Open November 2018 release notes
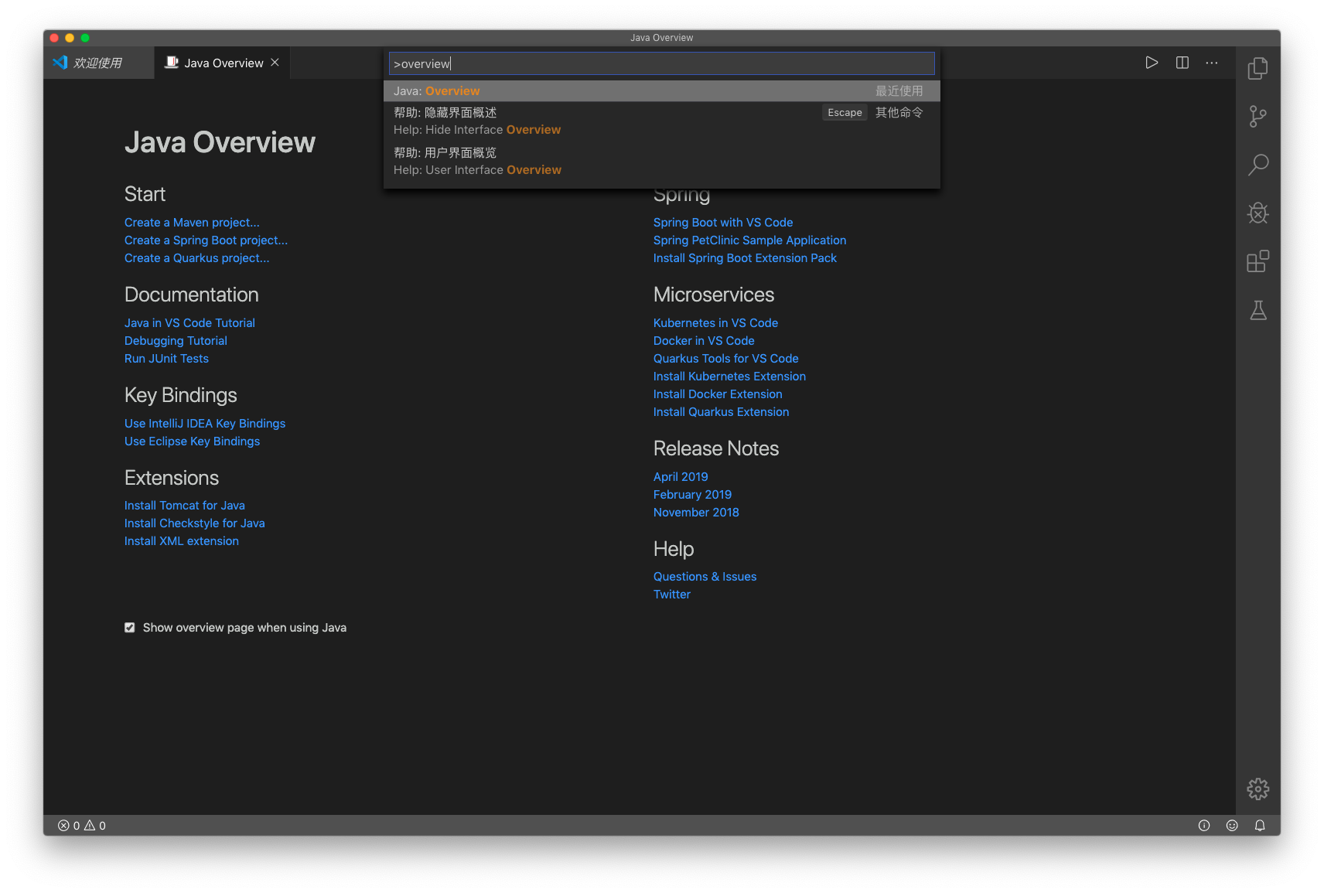 point(696,513)
